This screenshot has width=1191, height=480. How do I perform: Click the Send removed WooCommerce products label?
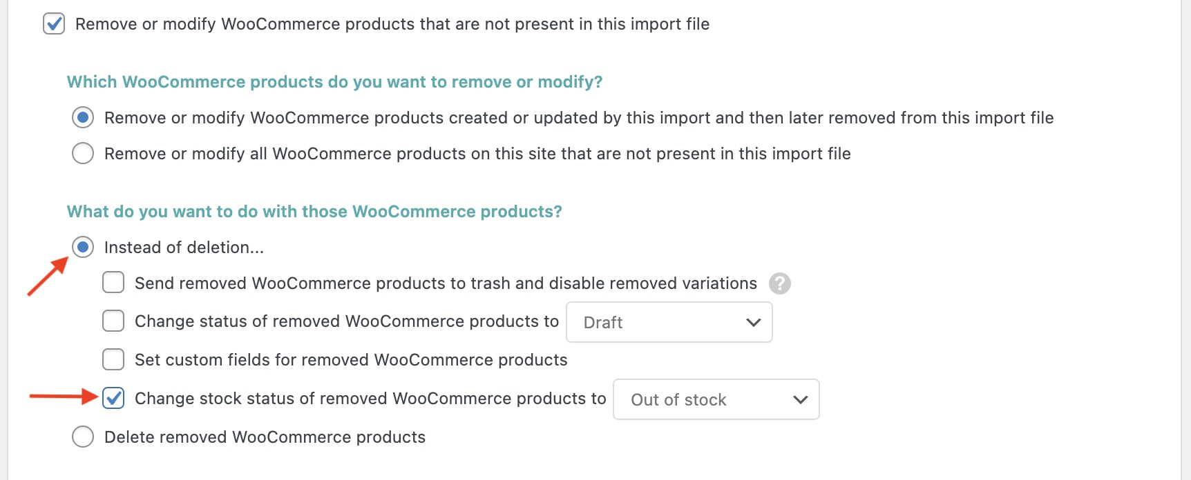[446, 283]
